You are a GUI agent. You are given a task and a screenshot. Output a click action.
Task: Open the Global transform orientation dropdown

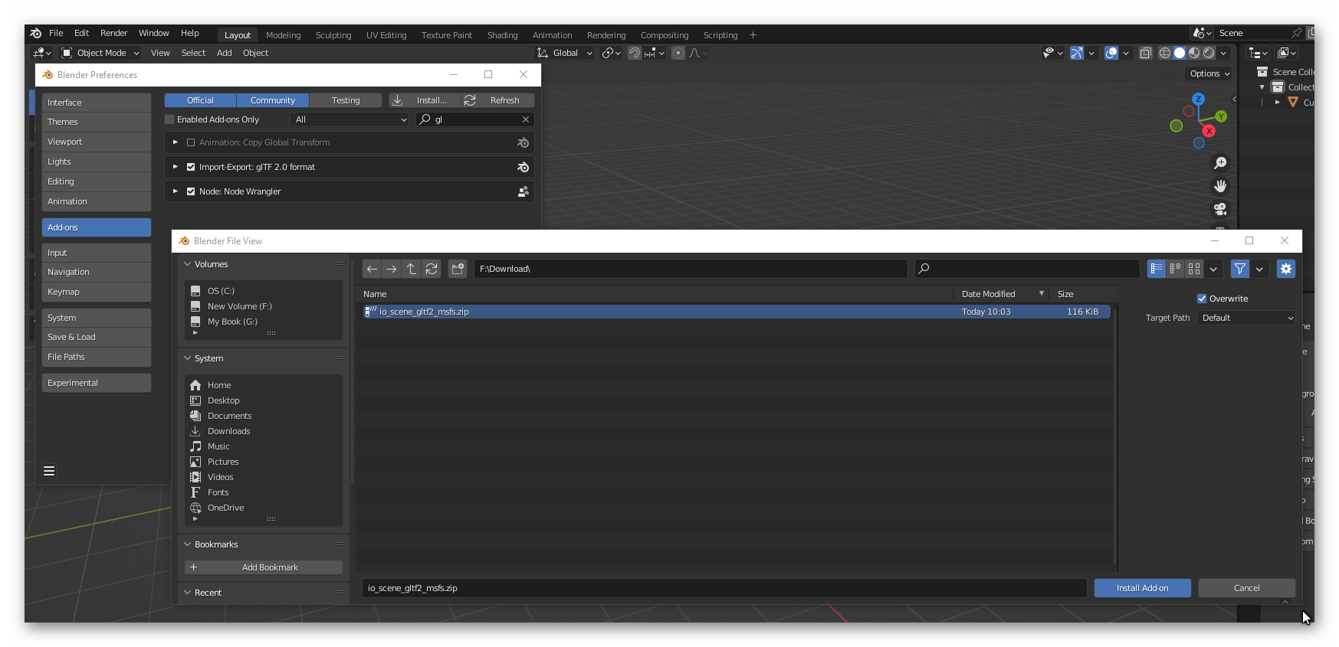(565, 53)
